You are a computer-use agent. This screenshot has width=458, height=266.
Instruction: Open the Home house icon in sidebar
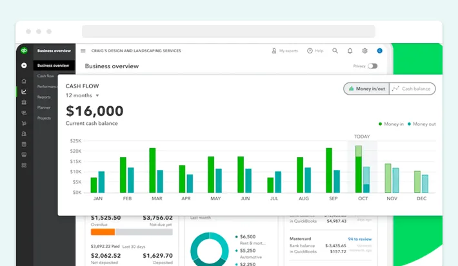click(24, 81)
